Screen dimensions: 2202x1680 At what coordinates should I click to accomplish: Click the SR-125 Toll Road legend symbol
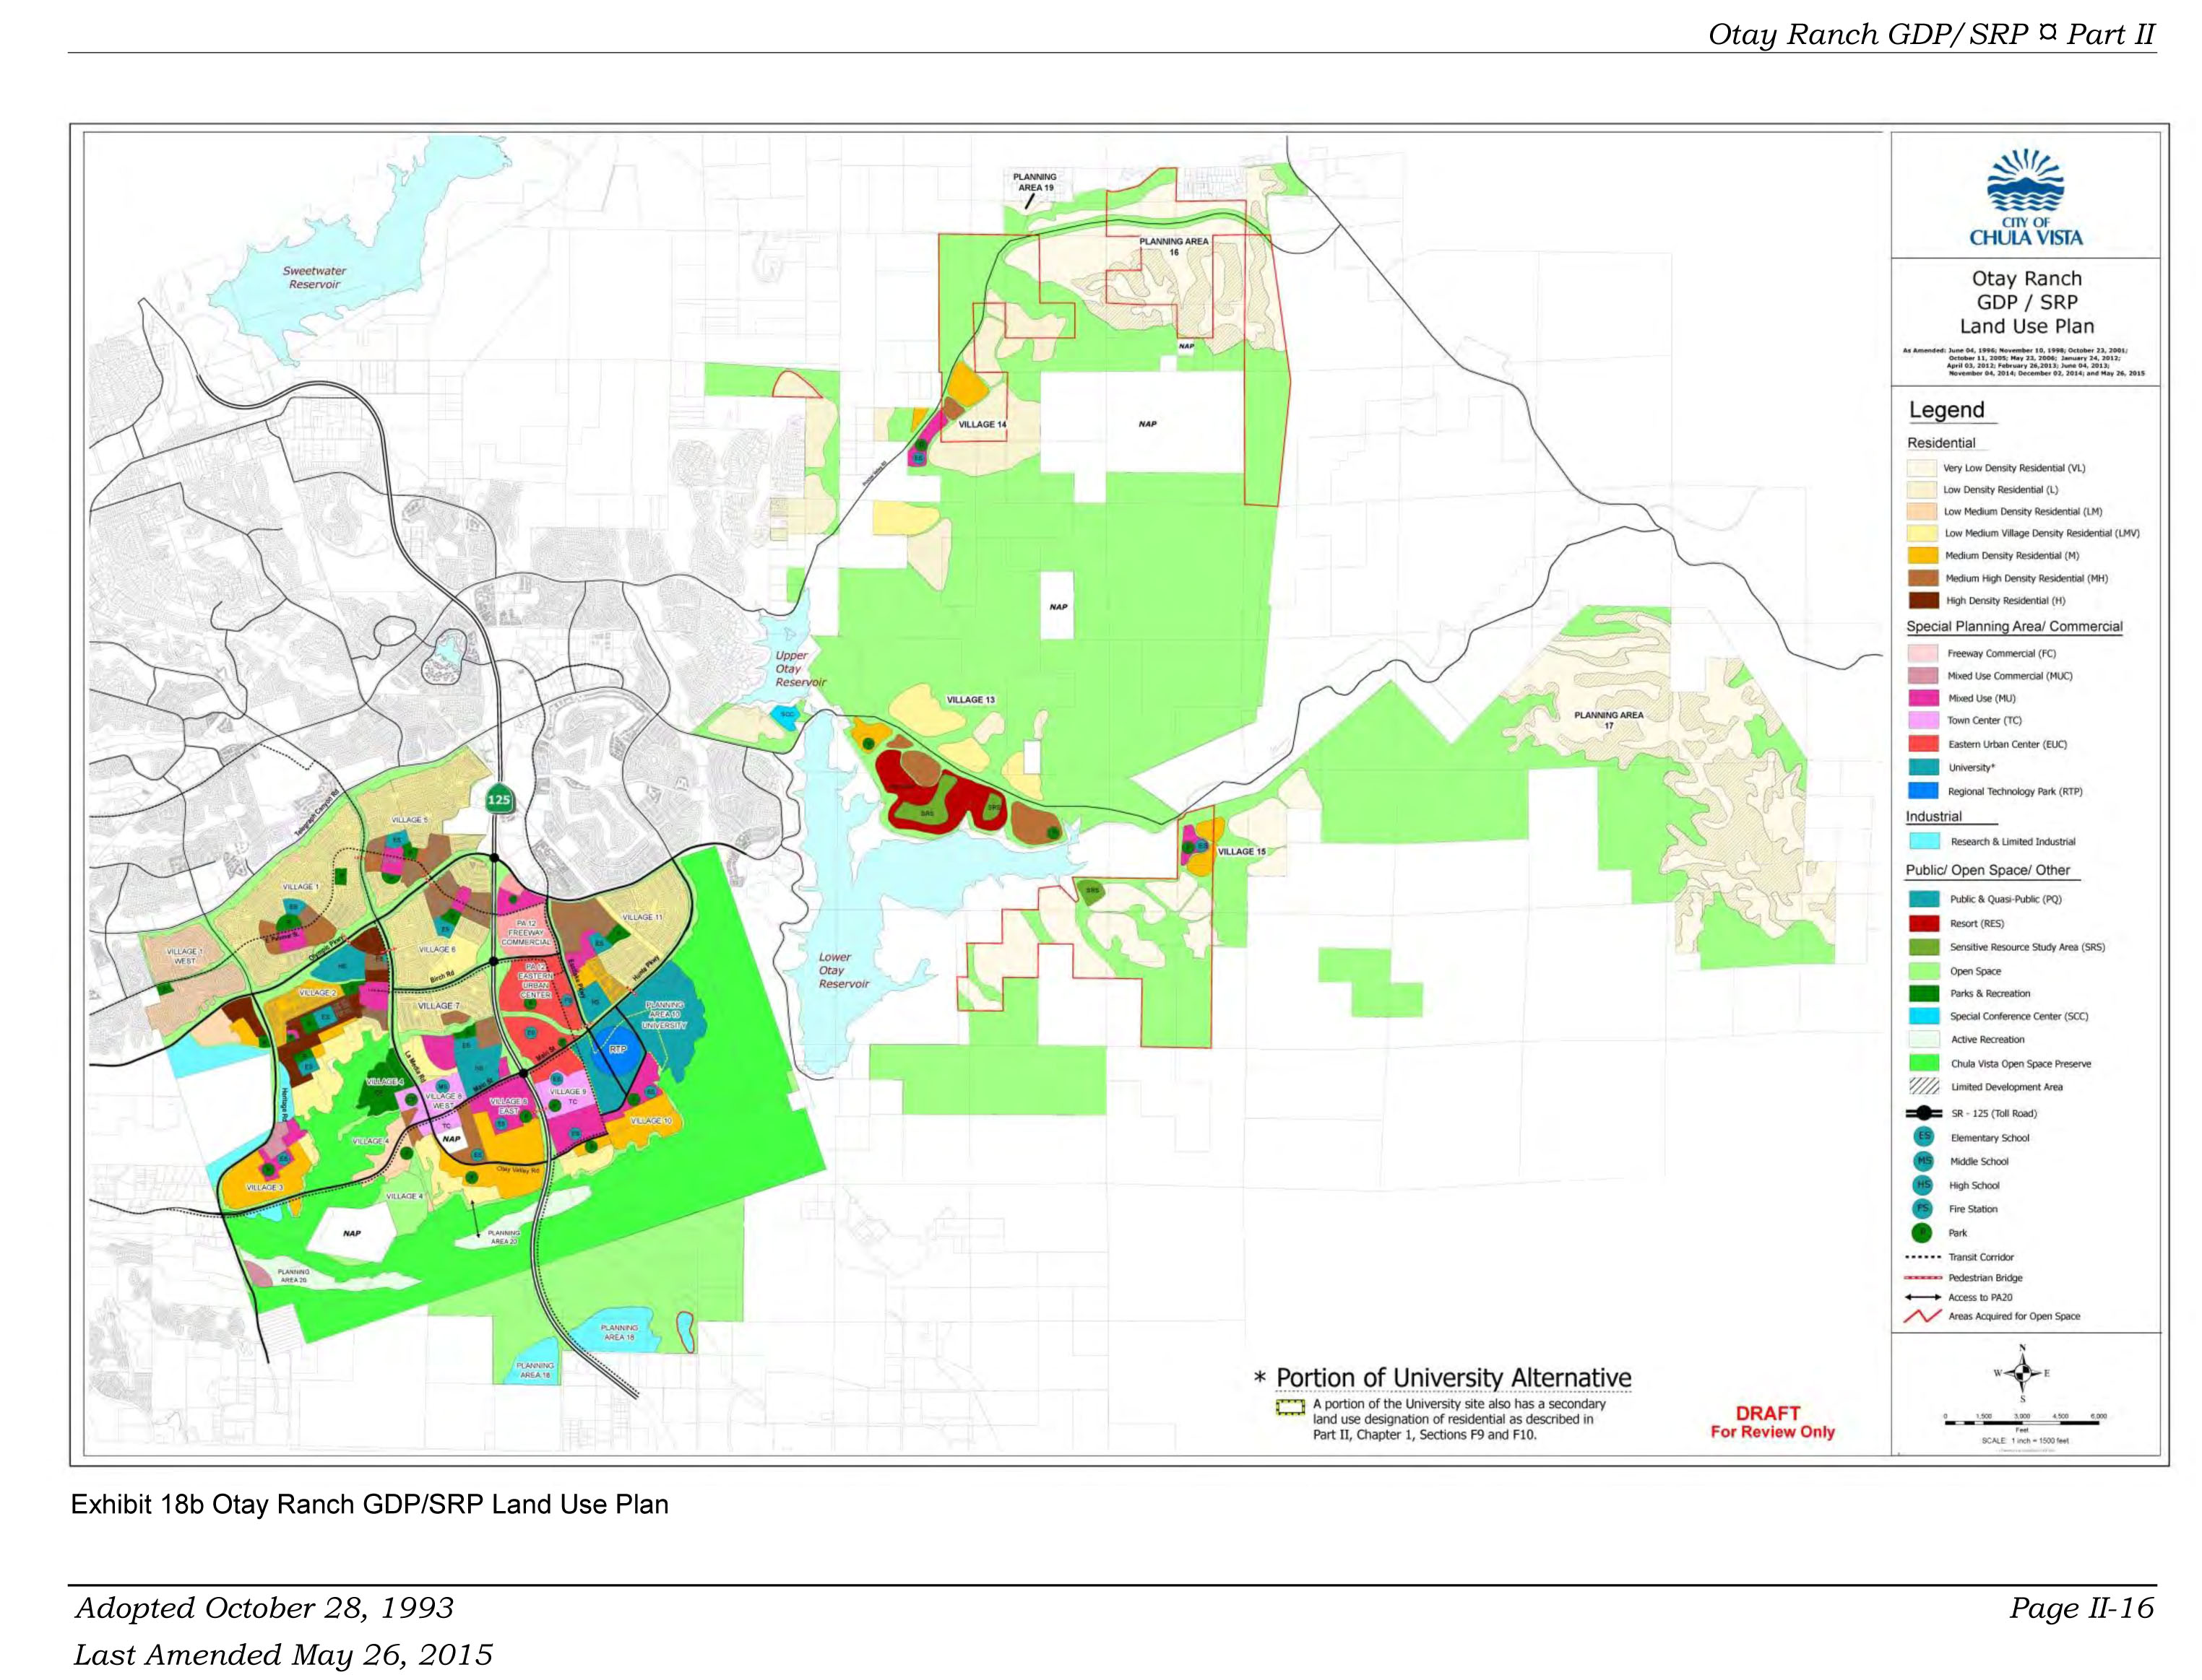(1923, 1113)
